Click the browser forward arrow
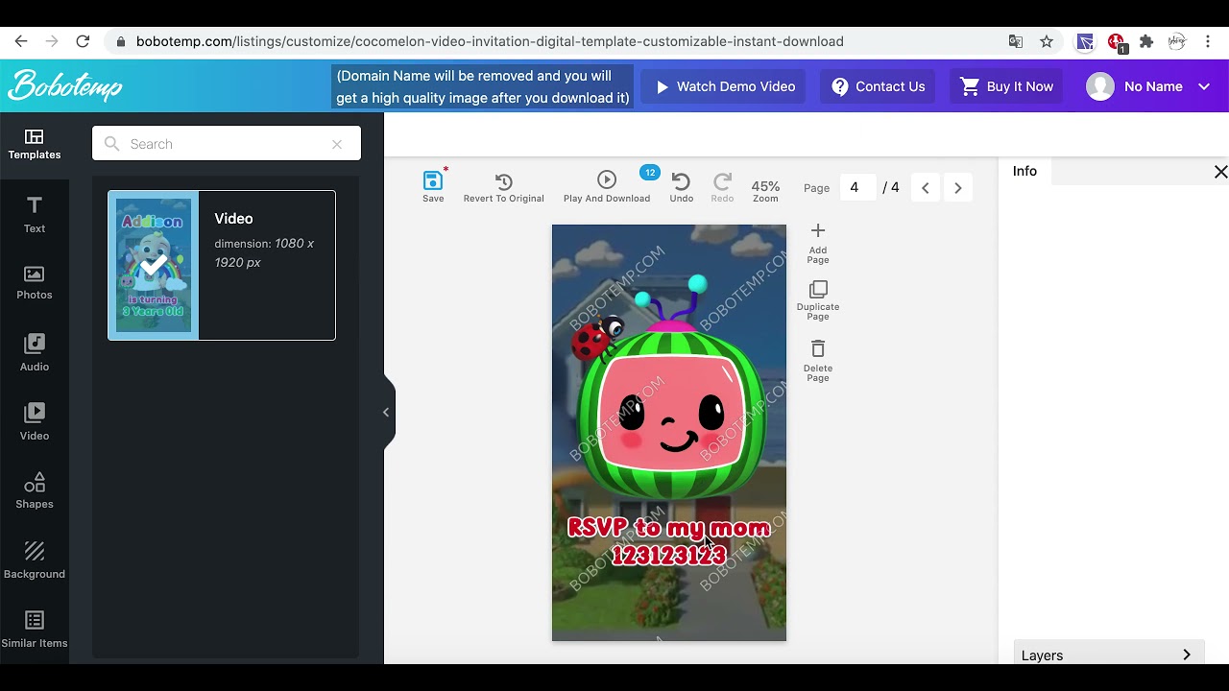1229x691 pixels. pyautogui.click(x=52, y=41)
